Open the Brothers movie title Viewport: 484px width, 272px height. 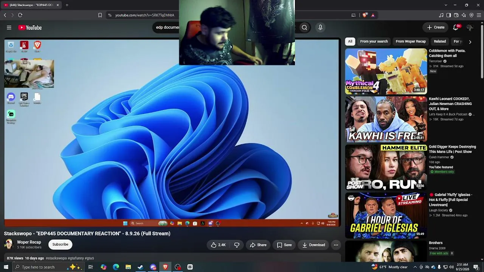coord(436,243)
